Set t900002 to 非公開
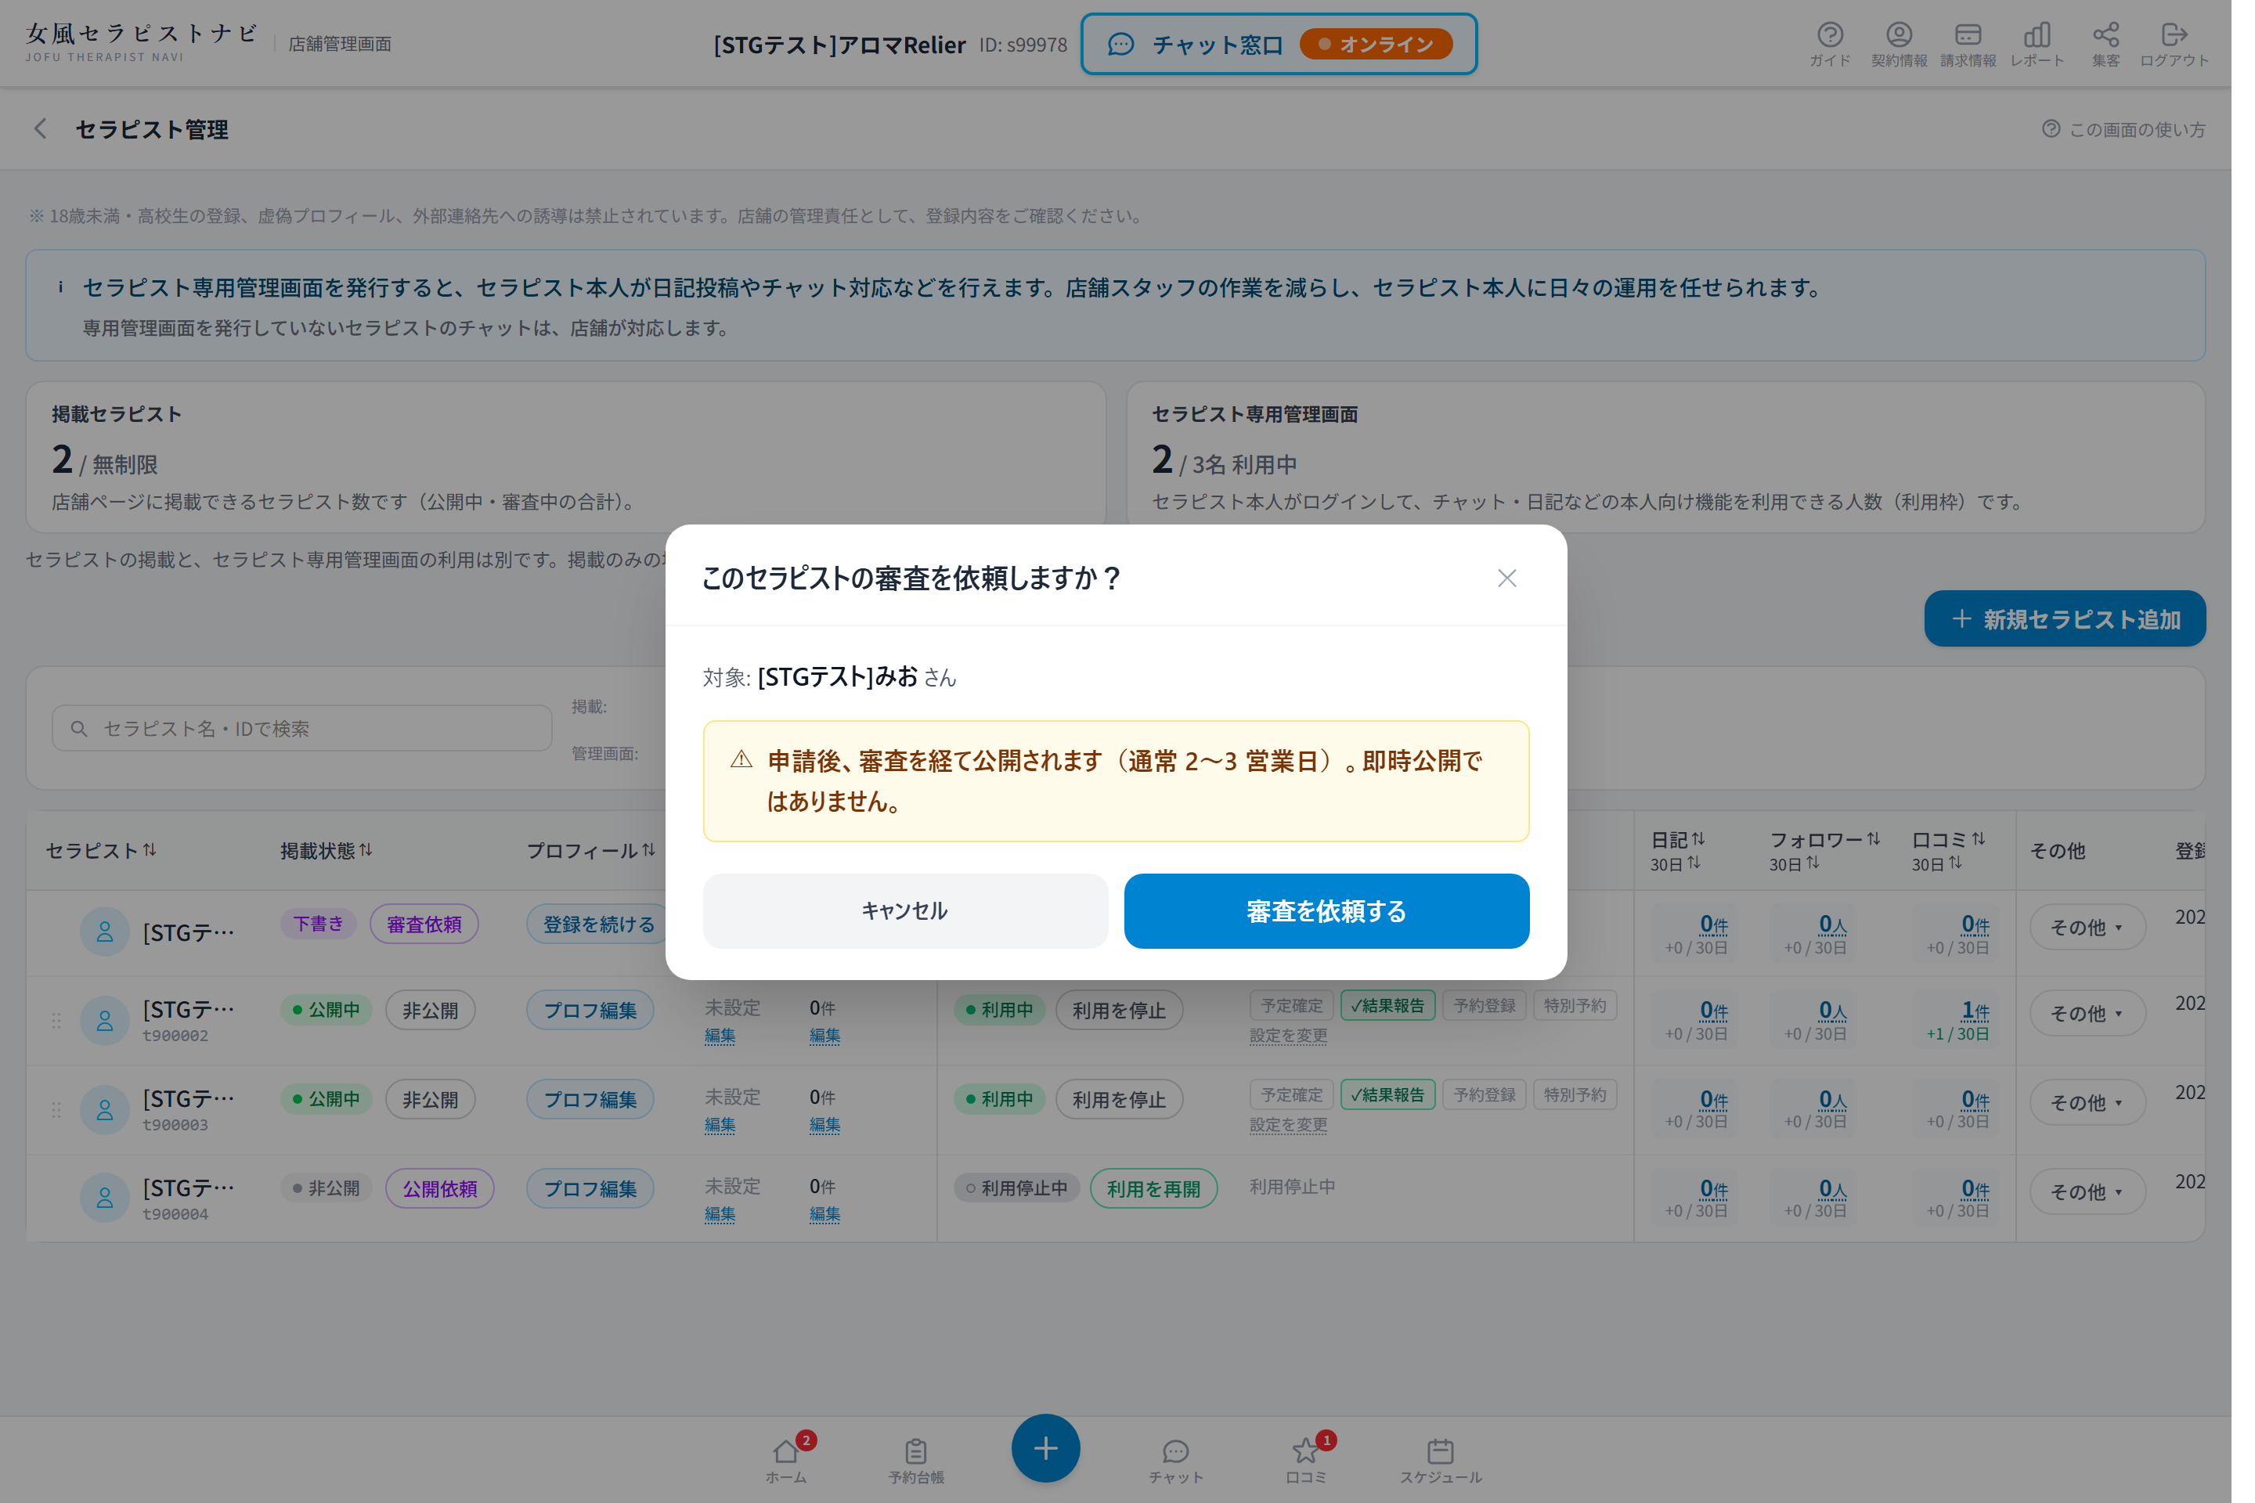Screen dimensions: 2255x1503 point(431,1011)
